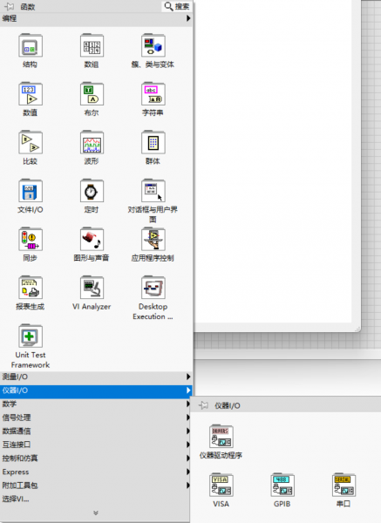Select the 定时 (Timing) watch icon
Image resolution: width=381 pixels, height=523 pixels.
92,191
